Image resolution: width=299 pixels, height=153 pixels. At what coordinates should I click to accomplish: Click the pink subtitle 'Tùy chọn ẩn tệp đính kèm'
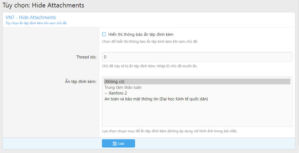[36, 23]
